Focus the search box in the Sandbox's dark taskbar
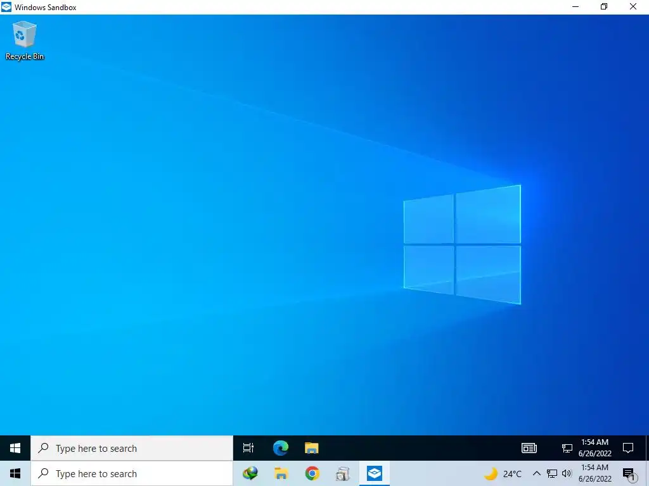Image resolution: width=649 pixels, height=486 pixels. click(132, 448)
